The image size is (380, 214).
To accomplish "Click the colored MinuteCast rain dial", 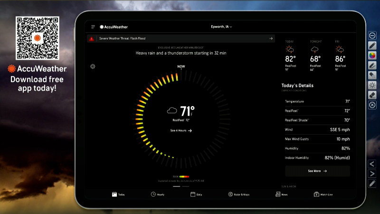I will click(x=181, y=119).
